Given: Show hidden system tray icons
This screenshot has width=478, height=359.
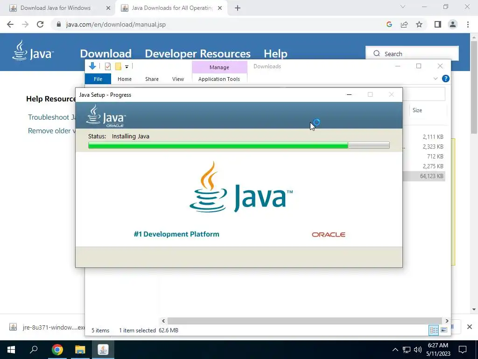Looking at the screenshot, I should coord(395,350).
